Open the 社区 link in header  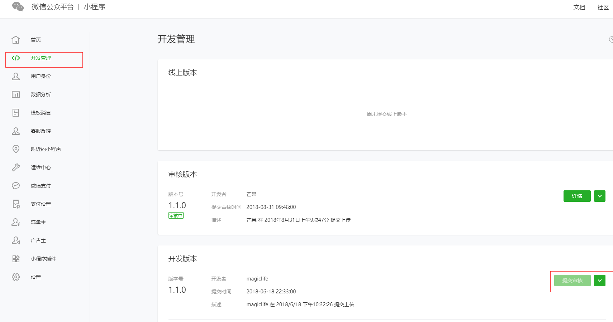pyautogui.click(x=603, y=7)
